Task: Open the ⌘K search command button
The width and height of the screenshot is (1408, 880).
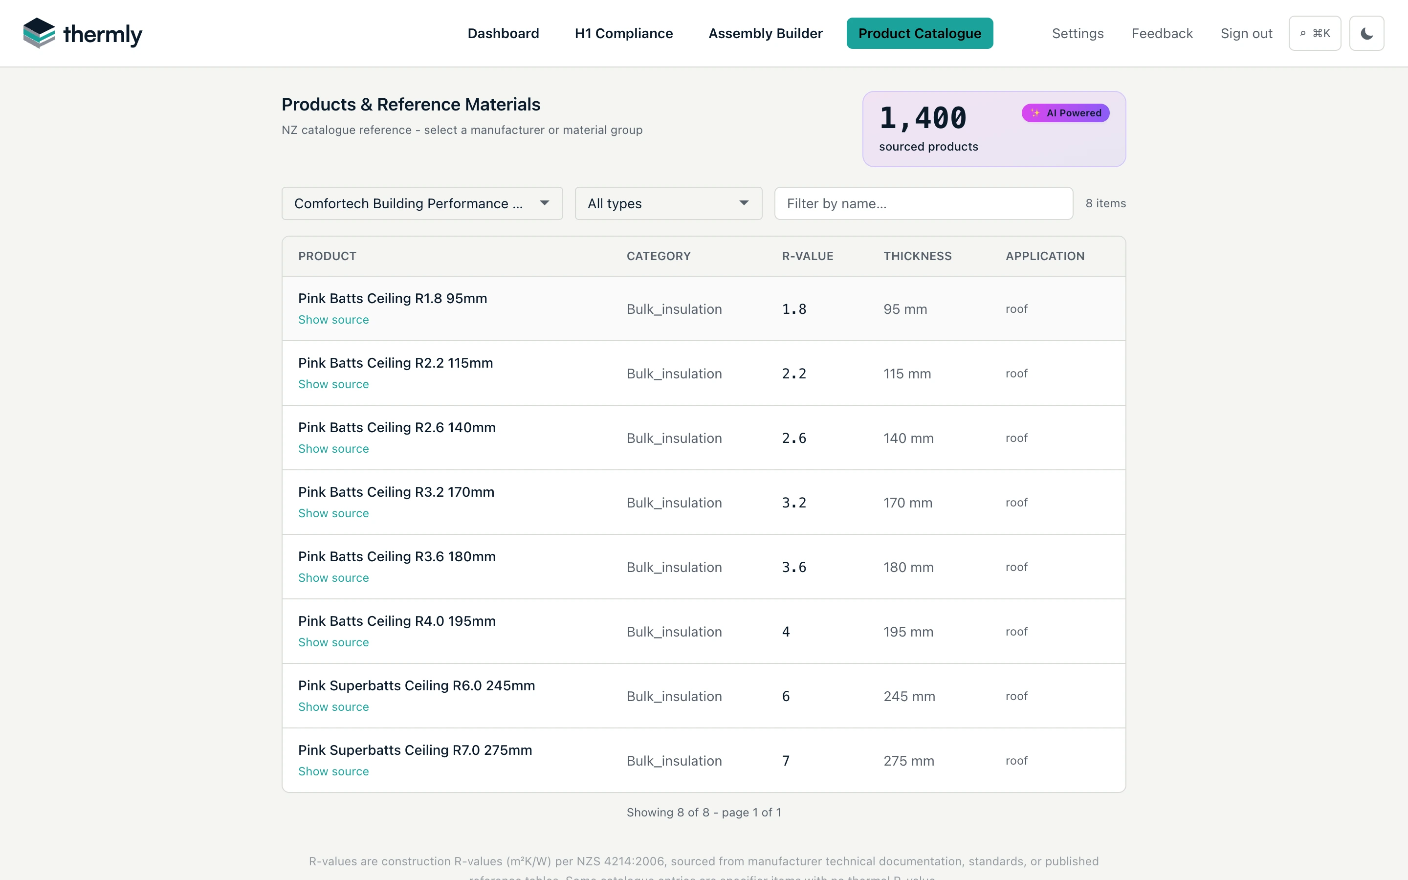Action: 1314,33
